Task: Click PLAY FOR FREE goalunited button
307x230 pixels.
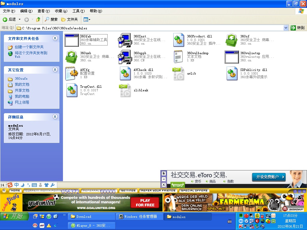Action: click(x=145, y=203)
